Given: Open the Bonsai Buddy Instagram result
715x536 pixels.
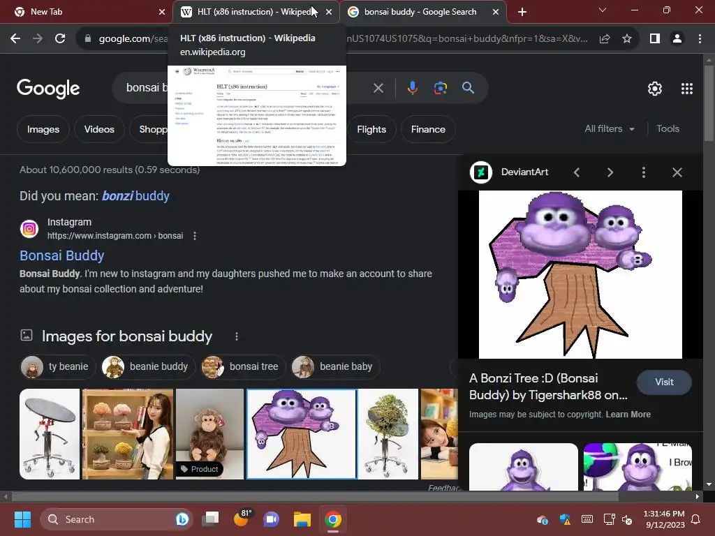Looking at the screenshot, I should (x=62, y=255).
